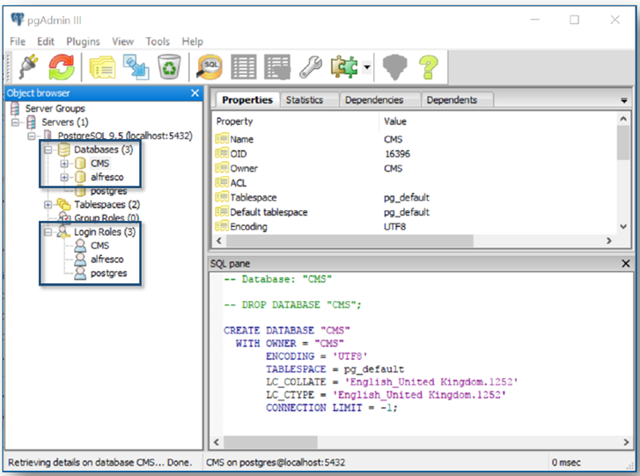Screen dimensions: 640x476
Task: Click the trash can Drop object icon
Action: point(167,68)
